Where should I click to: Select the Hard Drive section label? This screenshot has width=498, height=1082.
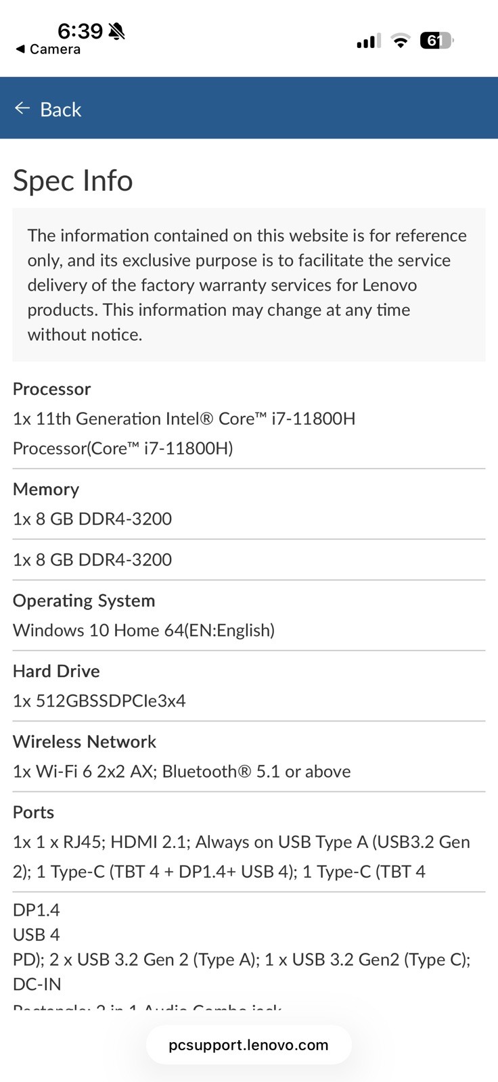pos(56,671)
